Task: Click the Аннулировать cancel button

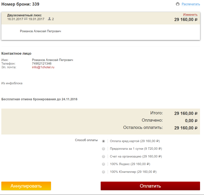Action: pyautogui.click(x=26, y=186)
